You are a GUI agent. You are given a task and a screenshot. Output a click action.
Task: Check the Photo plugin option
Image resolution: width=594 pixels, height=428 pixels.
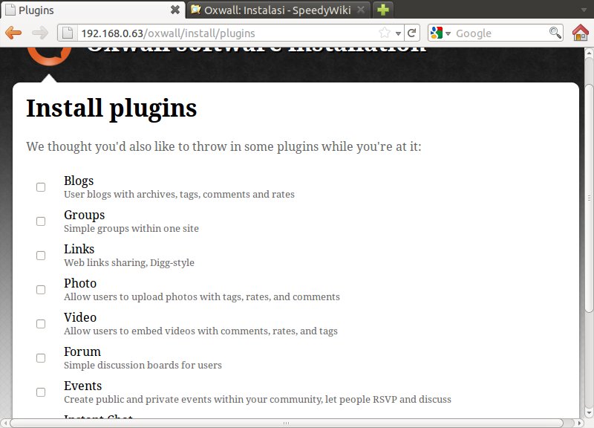[41, 290]
